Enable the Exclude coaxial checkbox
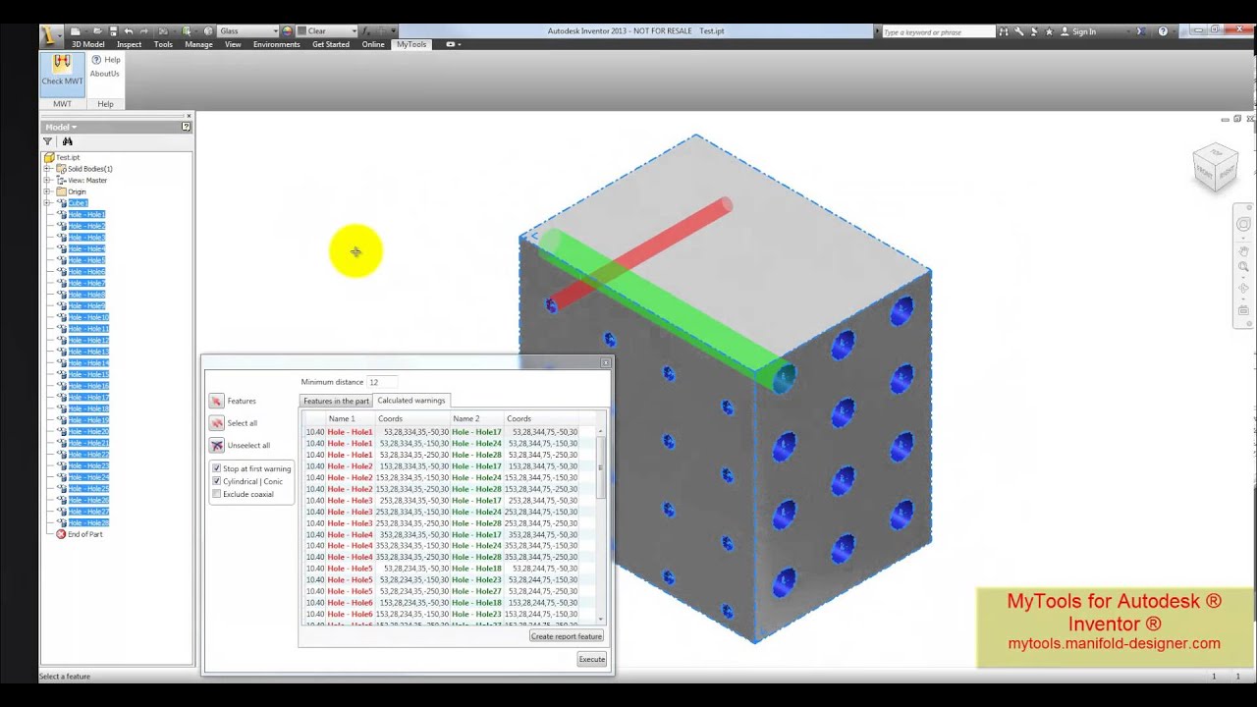Screen dimensions: 1257x707 tap(217, 494)
